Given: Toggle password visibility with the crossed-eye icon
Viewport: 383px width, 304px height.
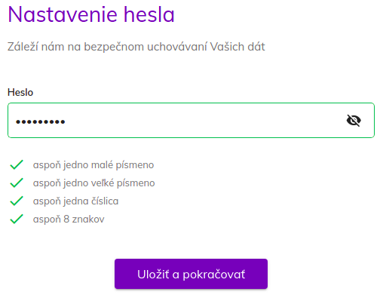Looking at the screenshot, I should tap(354, 121).
